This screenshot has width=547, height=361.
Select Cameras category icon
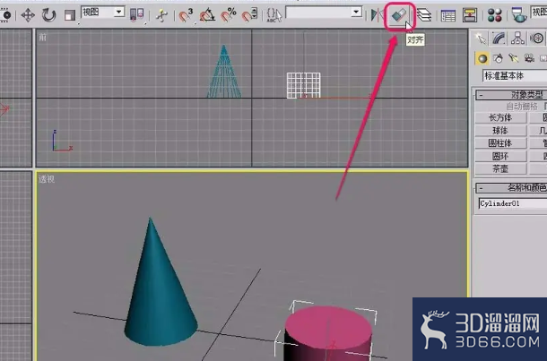point(529,58)
